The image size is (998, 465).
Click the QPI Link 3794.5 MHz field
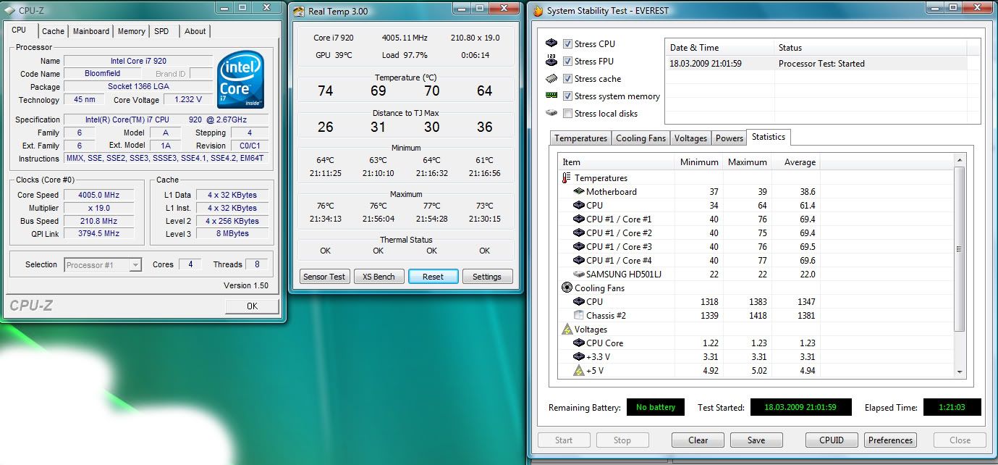click(x=99, y=233)
